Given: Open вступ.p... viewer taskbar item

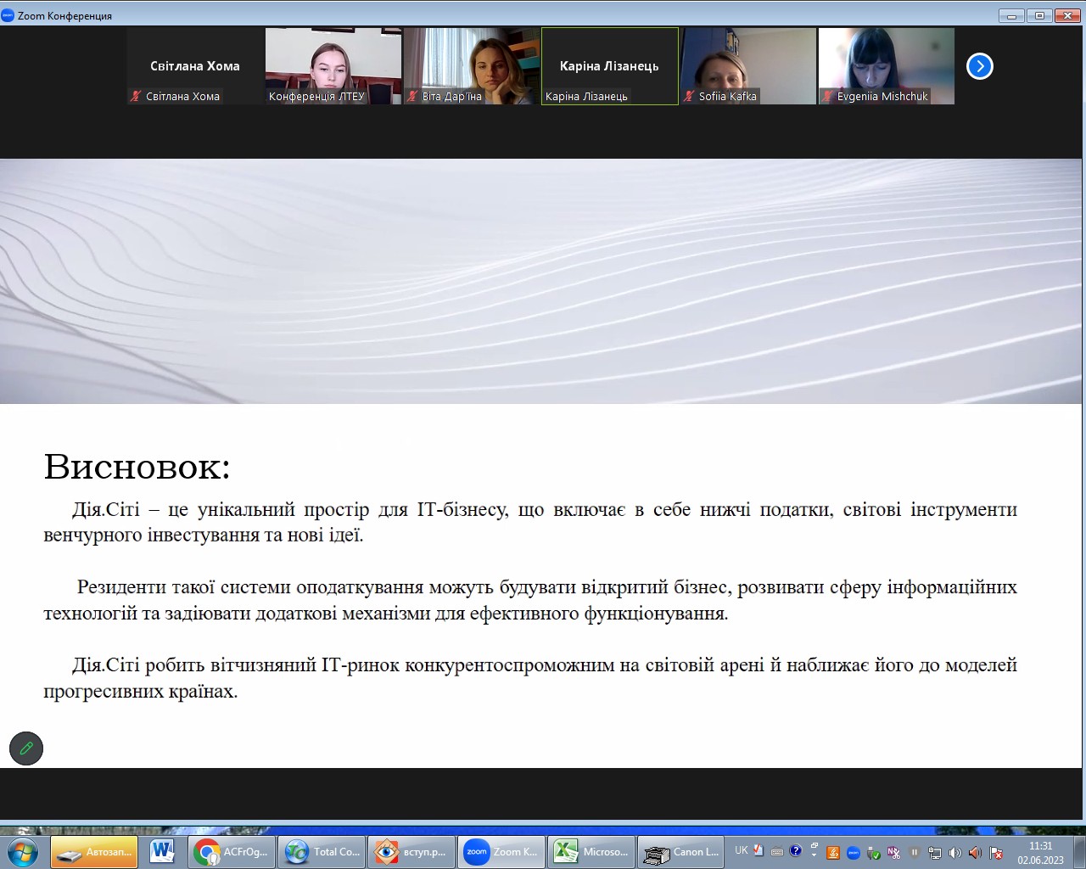Looking at the screenshot, I should click(411, 851).
